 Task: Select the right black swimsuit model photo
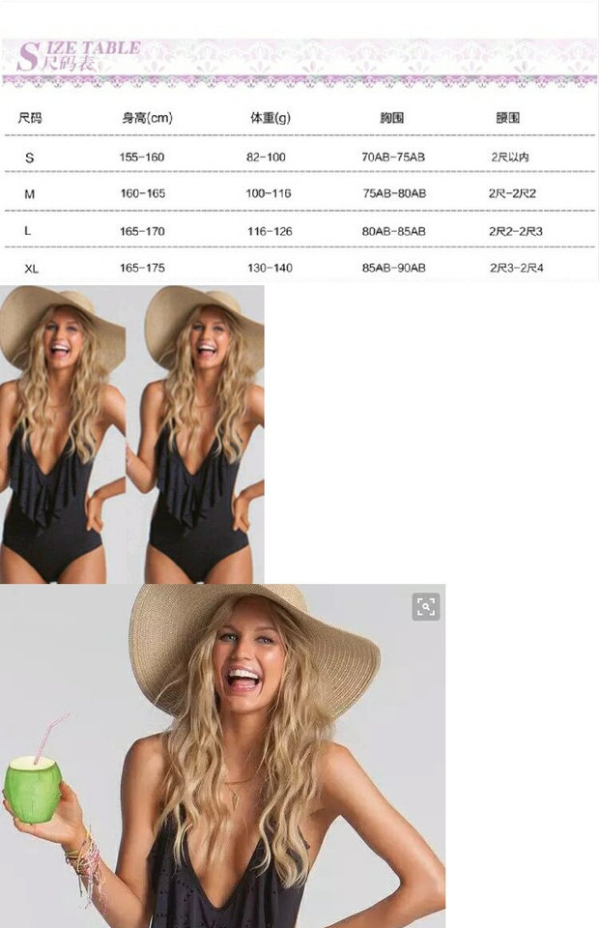click(195, 434)
